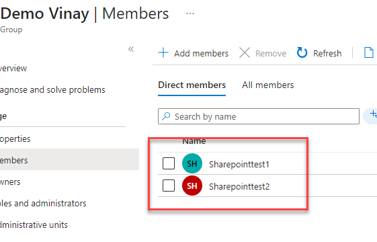Click the plus icon for Add members
The height and width of the screenshot is (242, 377).
tap(163, 52)
